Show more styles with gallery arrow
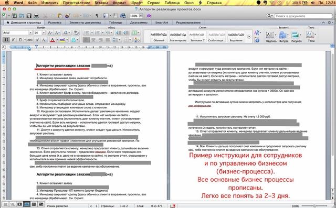The image size is (336, 208). 249,37
